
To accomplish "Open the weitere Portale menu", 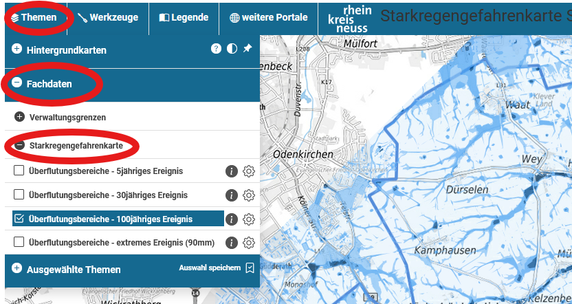I will pos(269,17).
